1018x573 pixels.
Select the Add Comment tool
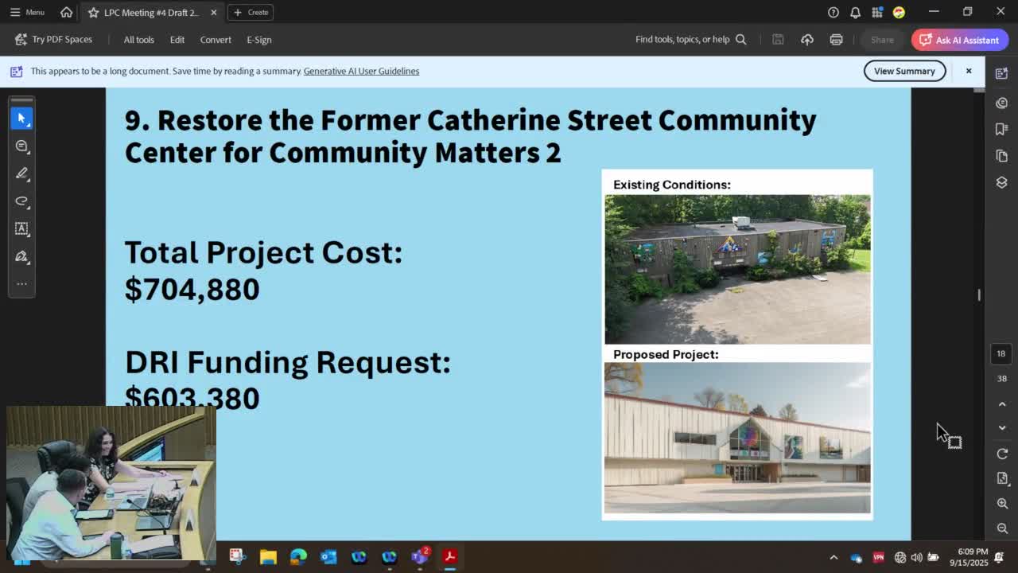[21, 146]
